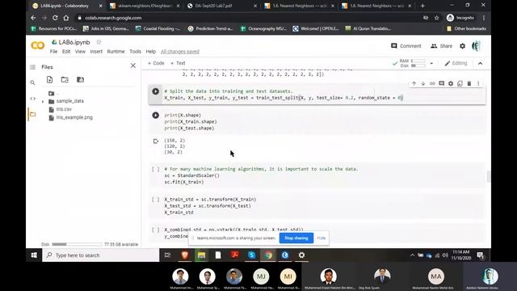Collapse the header with chevron
This screenshot has width=517, height=291.
[480, 63]
